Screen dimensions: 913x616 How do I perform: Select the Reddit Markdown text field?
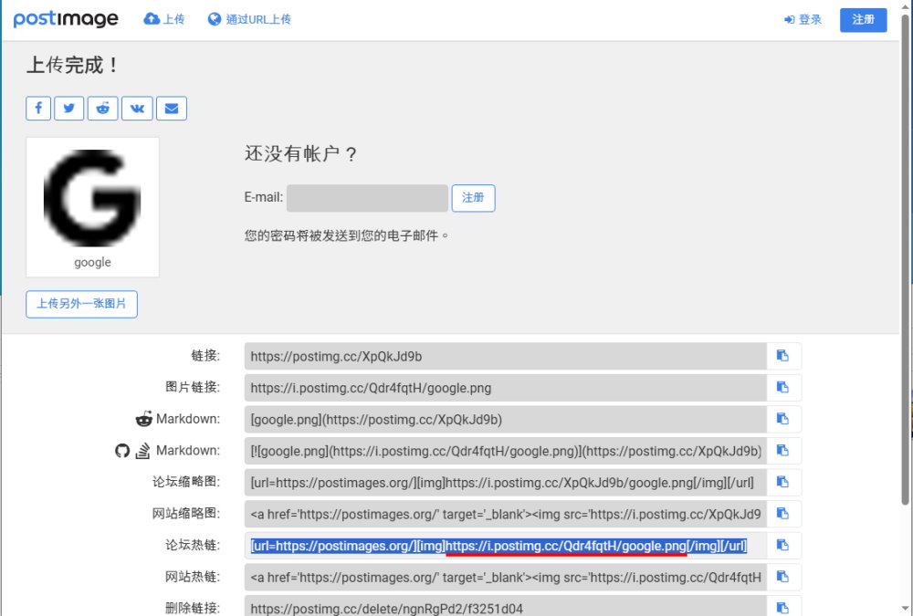tap(506, 419)
